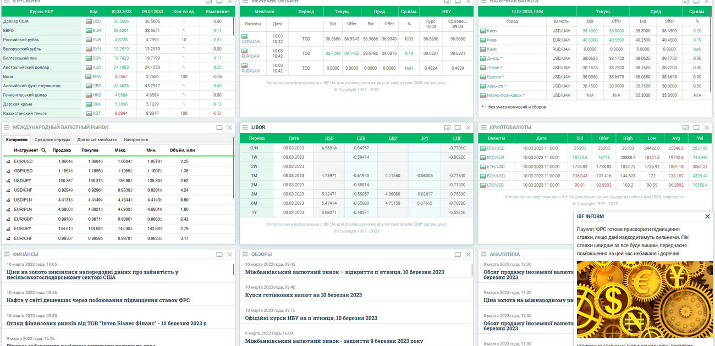The width and height of the screenshot is (715, 346).
Task: Click the GBP column header in LIBOR
Action: (393, 138)
